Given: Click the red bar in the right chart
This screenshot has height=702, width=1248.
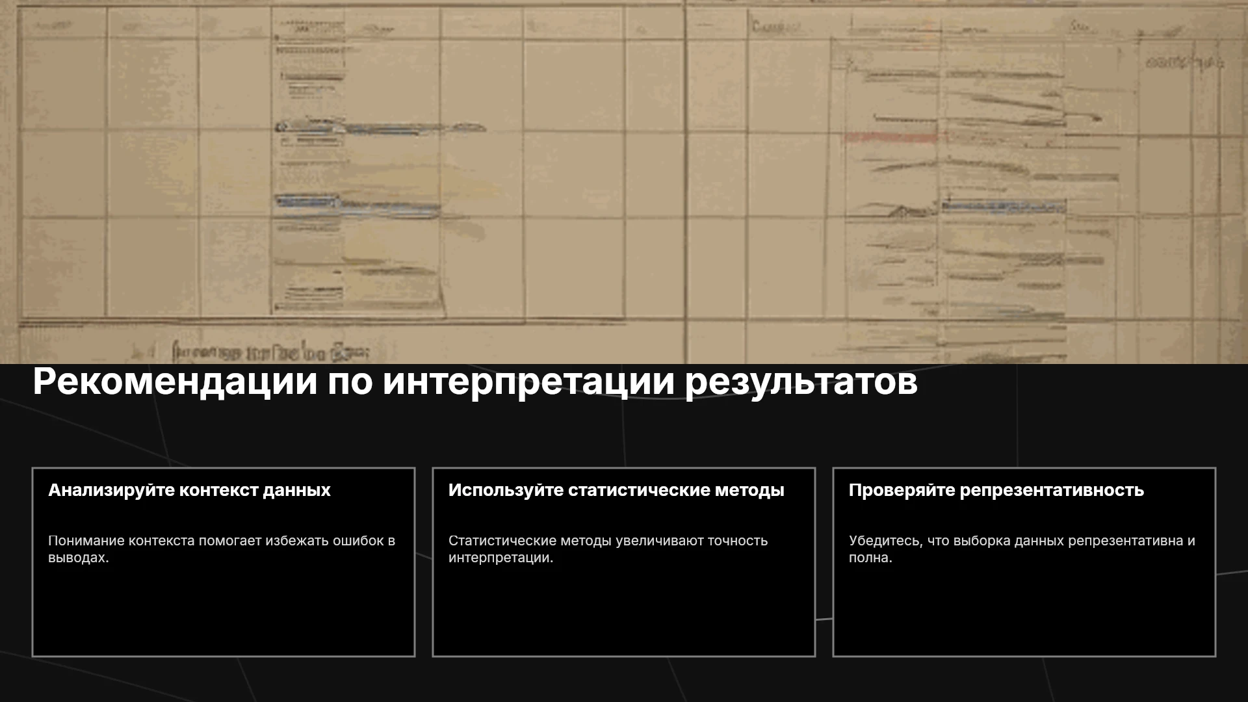Looking at the screenshot, I should [x=889, y=137].
